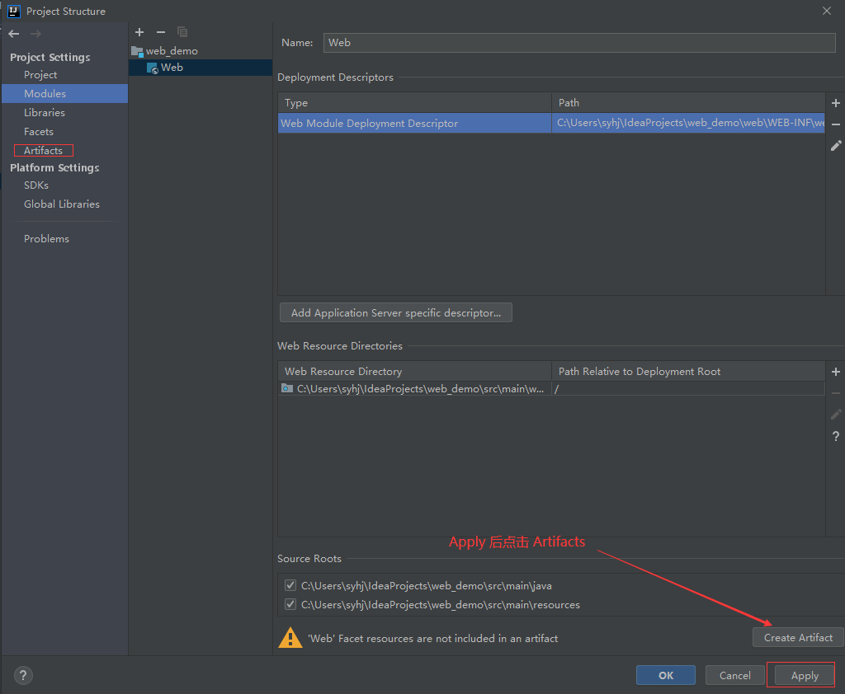Click the WEB-INF descriptor path cell

tap(688, 123)
